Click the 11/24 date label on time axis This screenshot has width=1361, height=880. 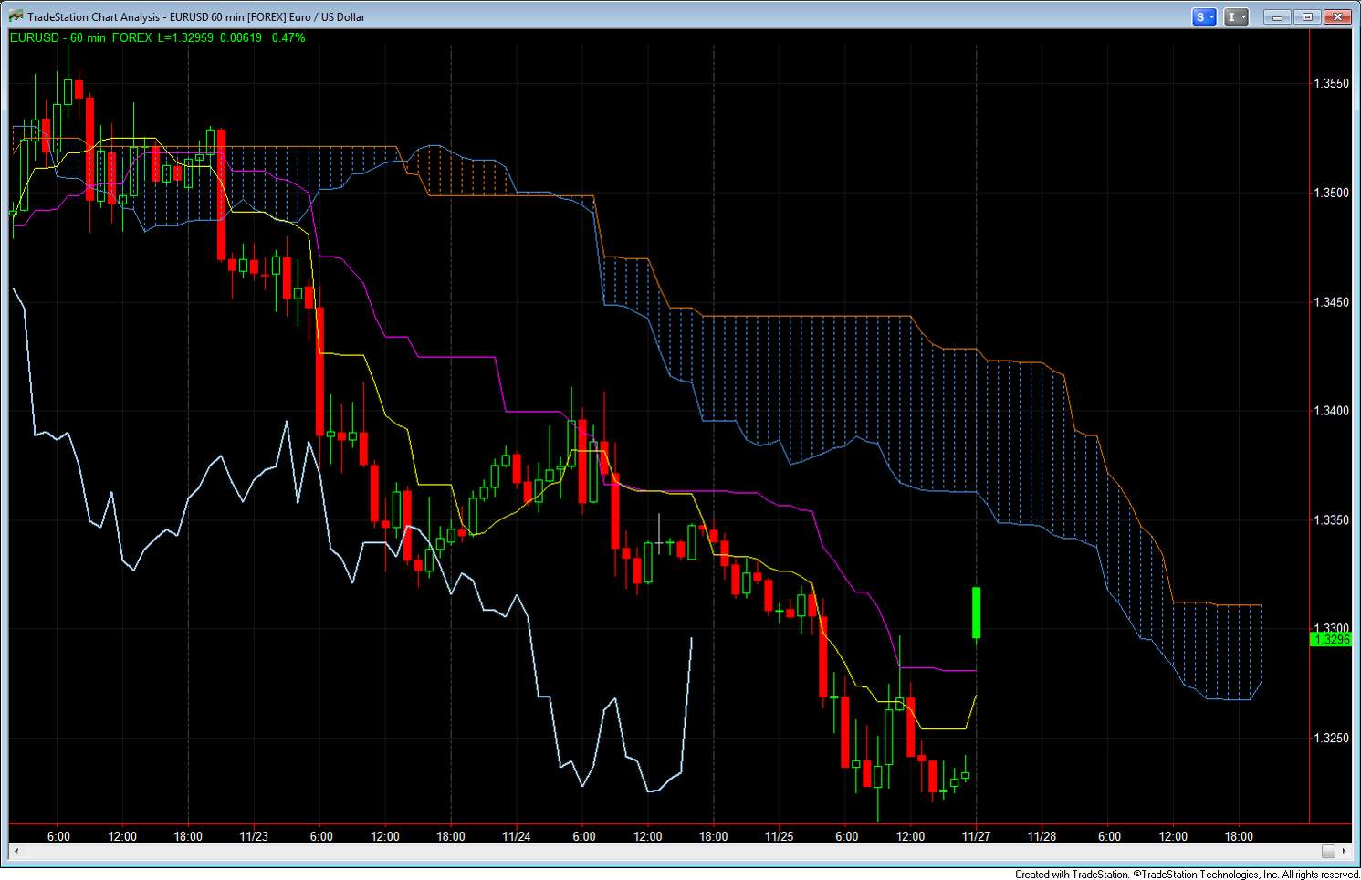(x=516, y=835)
